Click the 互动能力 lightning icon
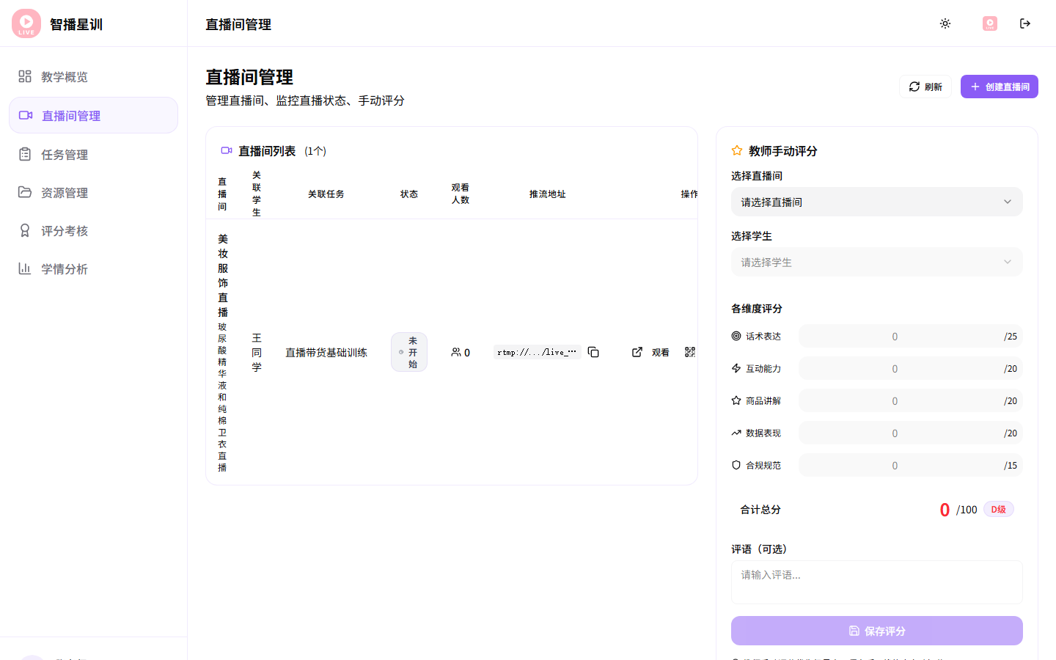Screen dimensions: 1056x660 (736, 368)
